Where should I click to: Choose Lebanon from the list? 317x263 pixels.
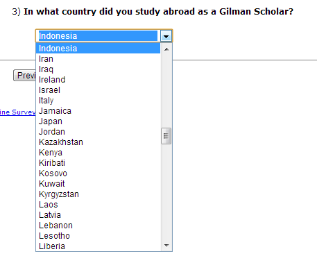(98, 226)
